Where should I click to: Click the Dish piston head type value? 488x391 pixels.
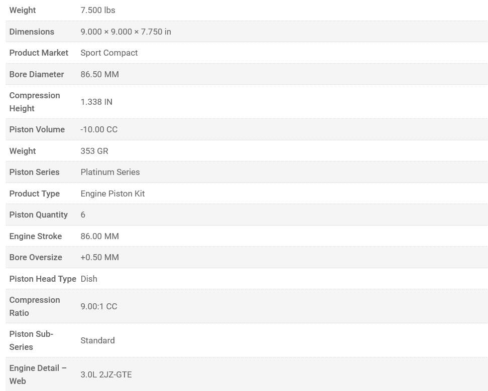pos(89,279)
